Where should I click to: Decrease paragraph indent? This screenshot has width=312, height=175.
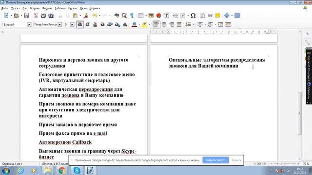point(228,24)
